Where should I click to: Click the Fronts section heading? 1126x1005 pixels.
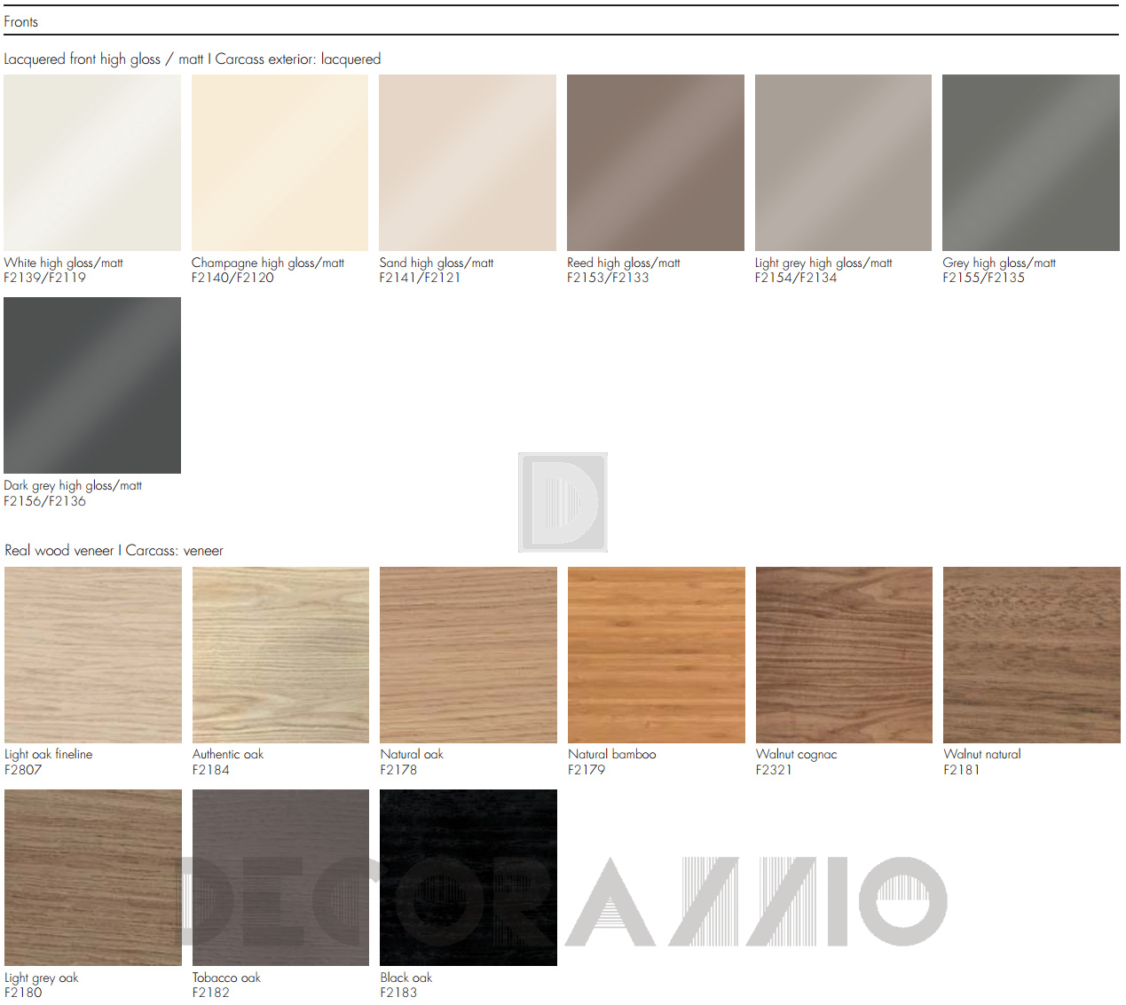(x=21, y=21)
